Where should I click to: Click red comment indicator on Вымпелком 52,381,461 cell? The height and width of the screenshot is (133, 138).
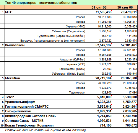tap(137, 43)
